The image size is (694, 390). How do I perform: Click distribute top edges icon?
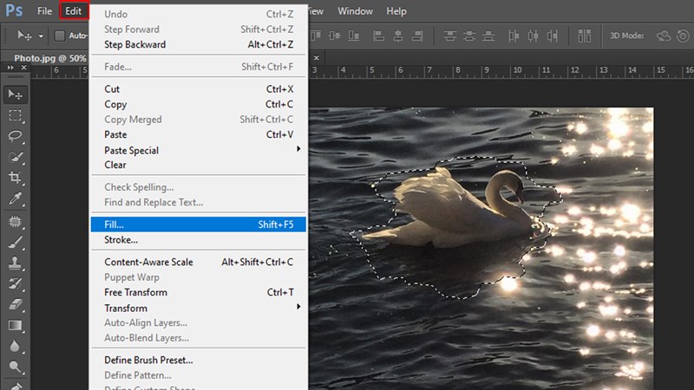(450, 36)
